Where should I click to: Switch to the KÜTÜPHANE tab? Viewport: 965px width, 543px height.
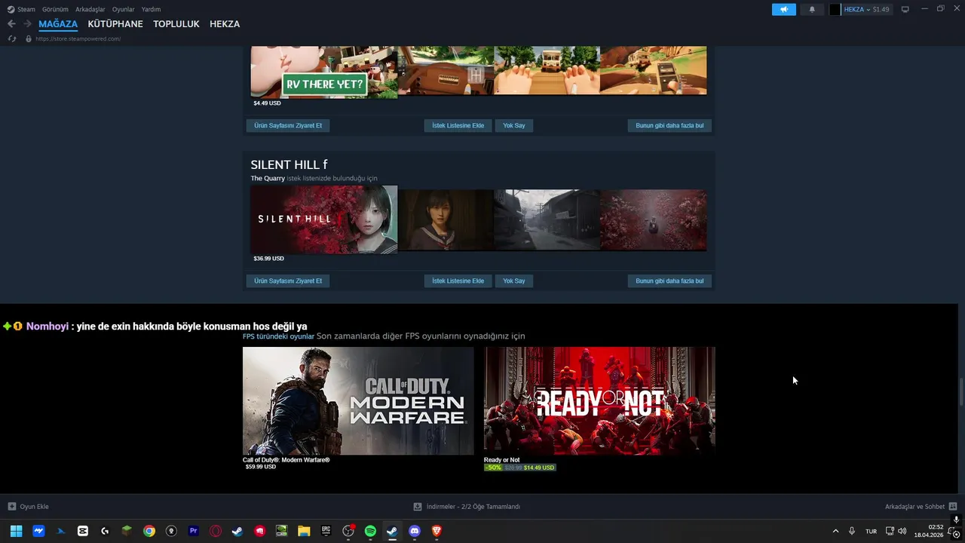pyautogui.click(x=115, y=24)
